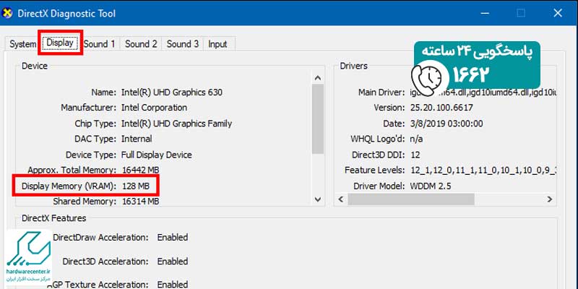Minimize the DirectX Diagnostic Tool window
578x289 pixels.
[x=486, y=13]
